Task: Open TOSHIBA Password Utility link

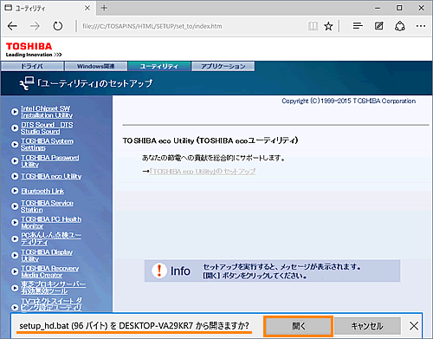Action: click(x=49, y=161)
